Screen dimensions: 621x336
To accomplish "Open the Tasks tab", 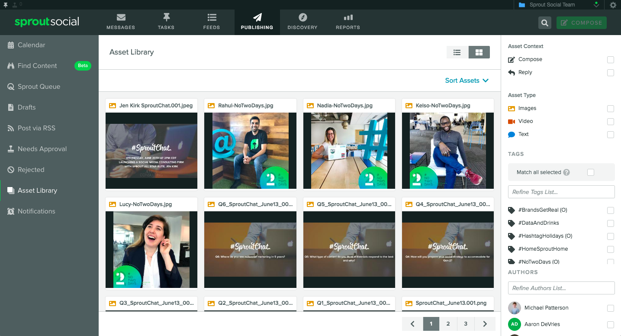I will 166,22.
